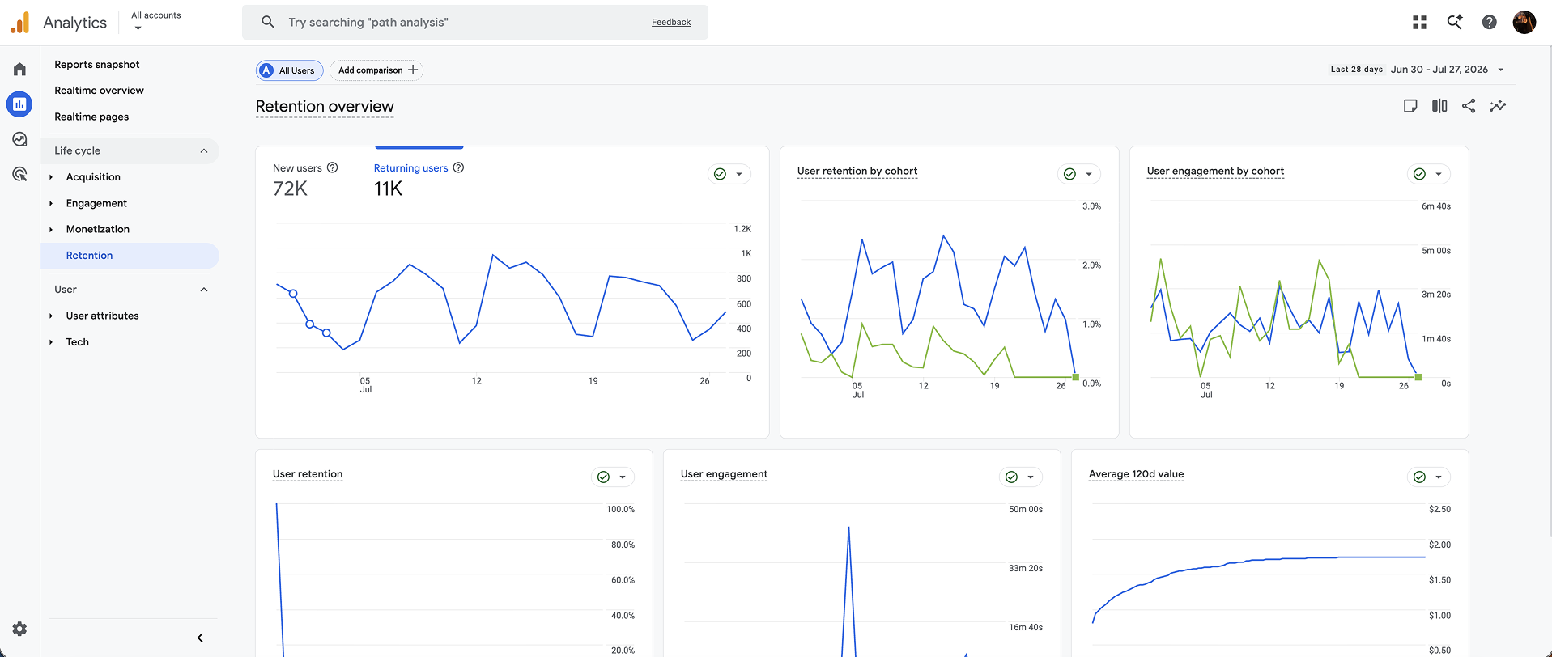Click the Average 120d value title

1136,474
